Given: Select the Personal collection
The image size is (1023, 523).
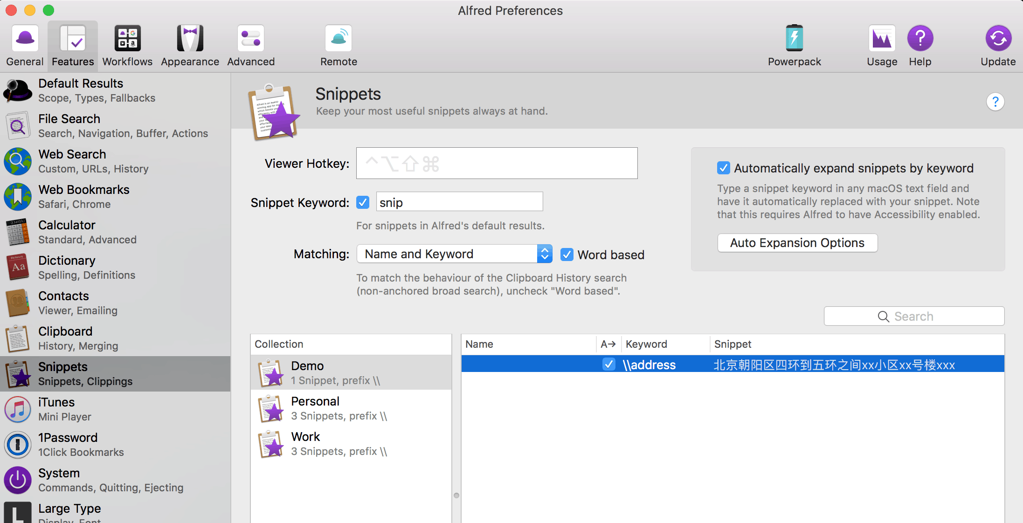Looking at the screenshot, I should coord(351,408).
